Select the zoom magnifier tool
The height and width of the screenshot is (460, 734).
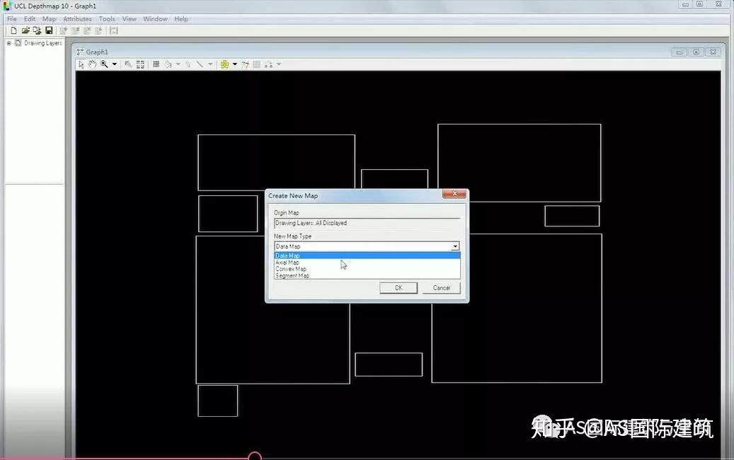pyautogui.click(x=104, y=64)
